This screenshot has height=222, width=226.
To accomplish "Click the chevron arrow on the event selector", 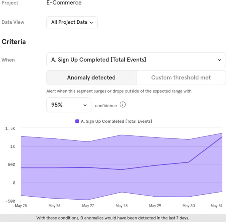I will (x=219, y=60).
